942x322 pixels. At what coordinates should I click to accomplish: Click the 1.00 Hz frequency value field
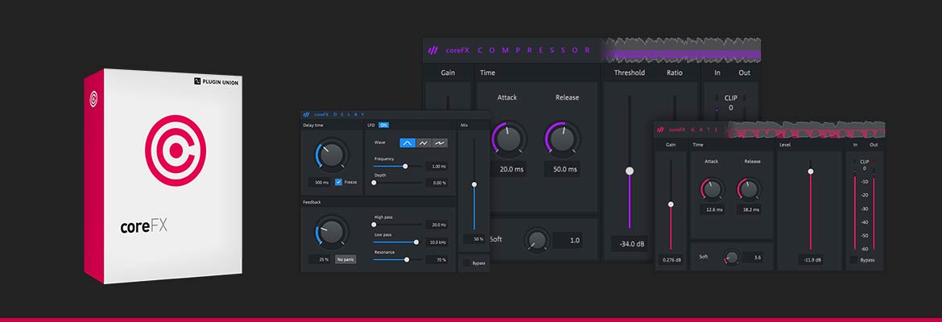pos(436,166)
